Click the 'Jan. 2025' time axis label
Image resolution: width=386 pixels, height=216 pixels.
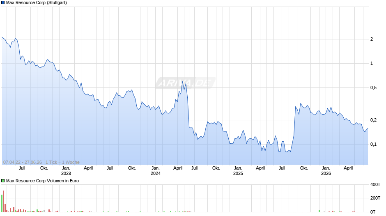(238, 171)
